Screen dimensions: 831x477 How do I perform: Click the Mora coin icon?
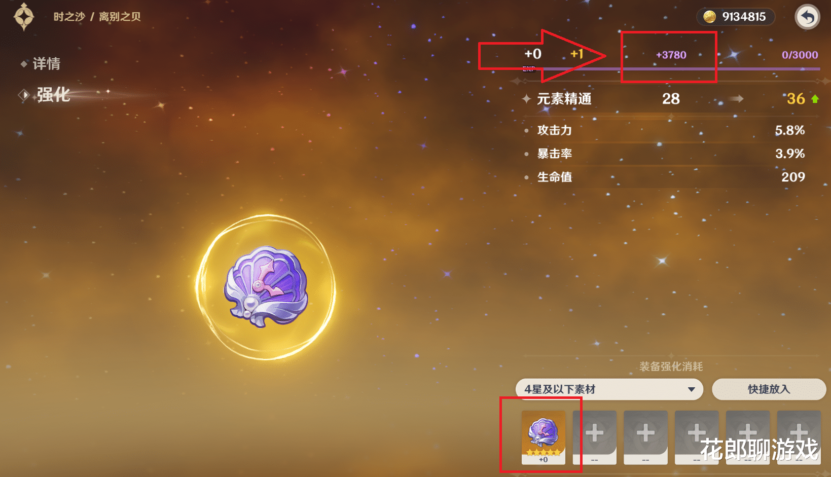(x=709, y=17)
